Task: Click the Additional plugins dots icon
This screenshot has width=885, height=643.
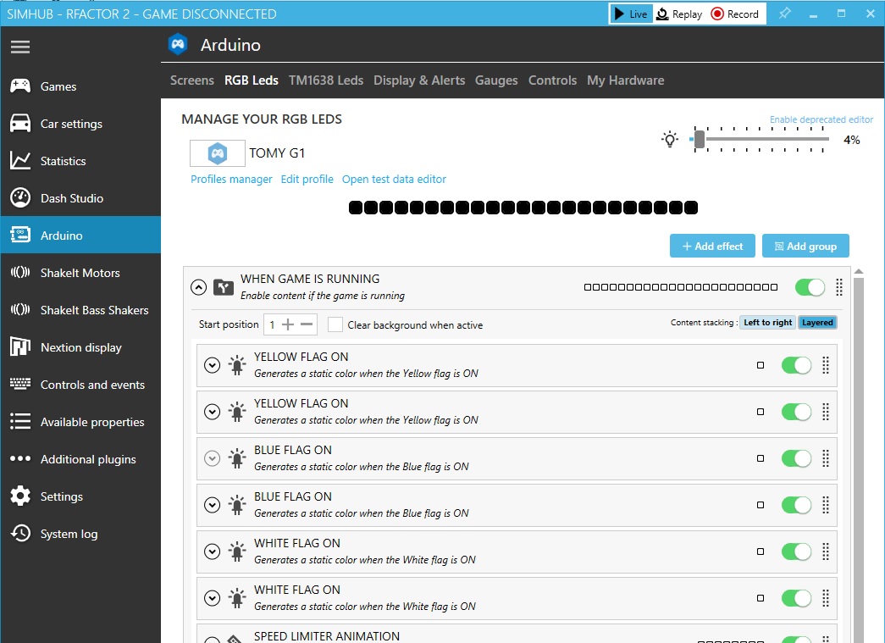Action: pos(20,458)
